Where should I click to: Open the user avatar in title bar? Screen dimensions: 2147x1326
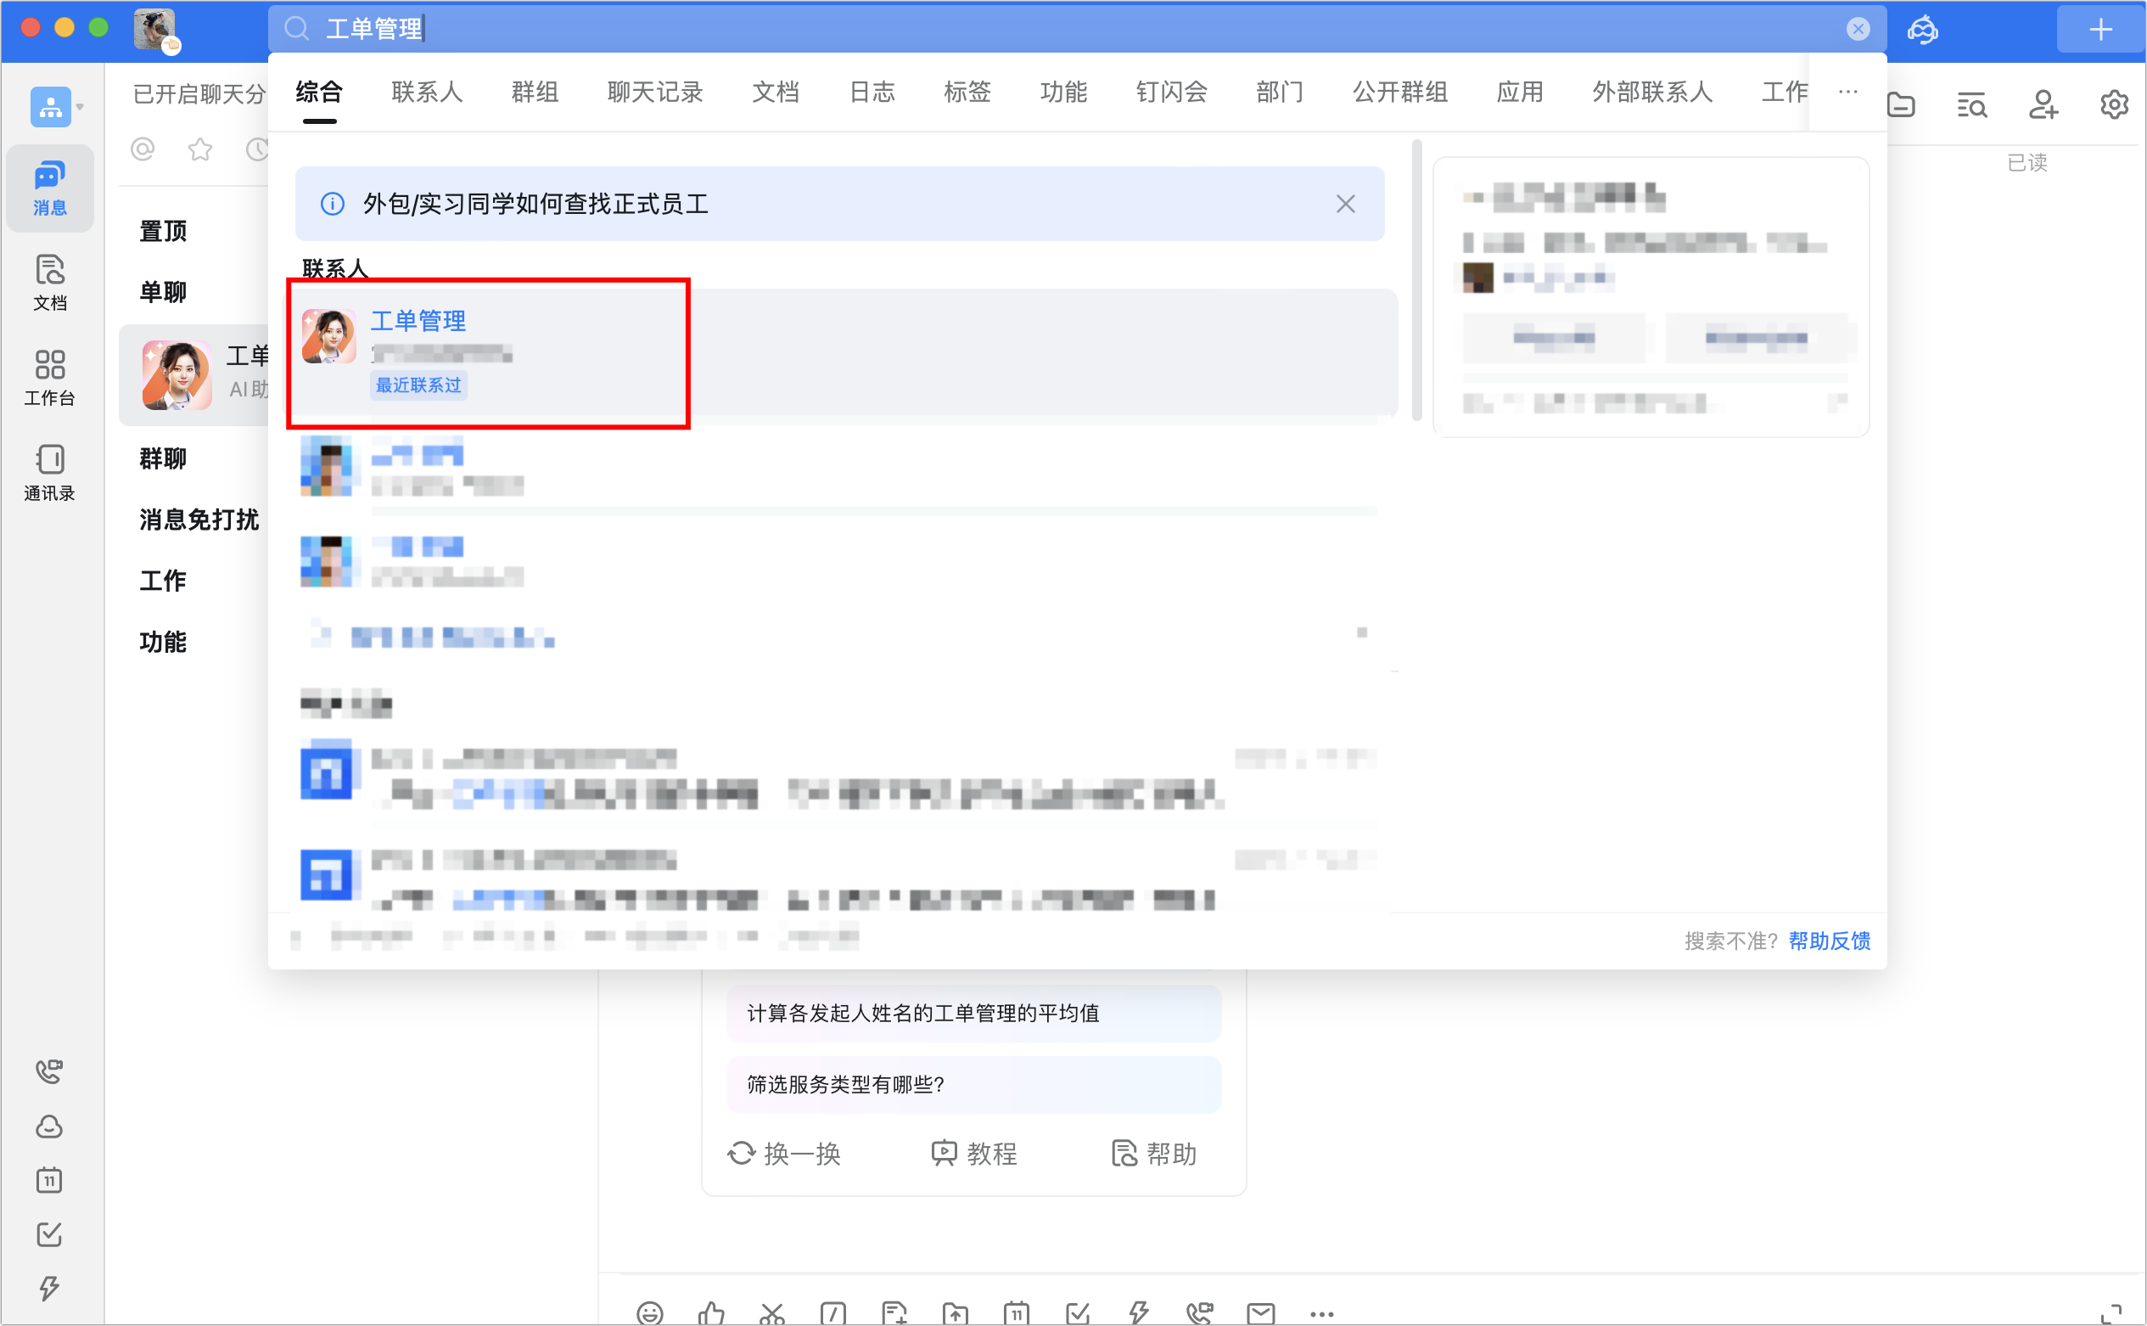tap(155, 30)
